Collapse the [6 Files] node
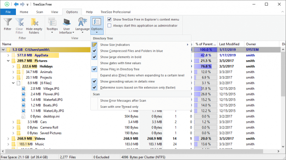Screen dimensions: 286x160 click(13, 83)
